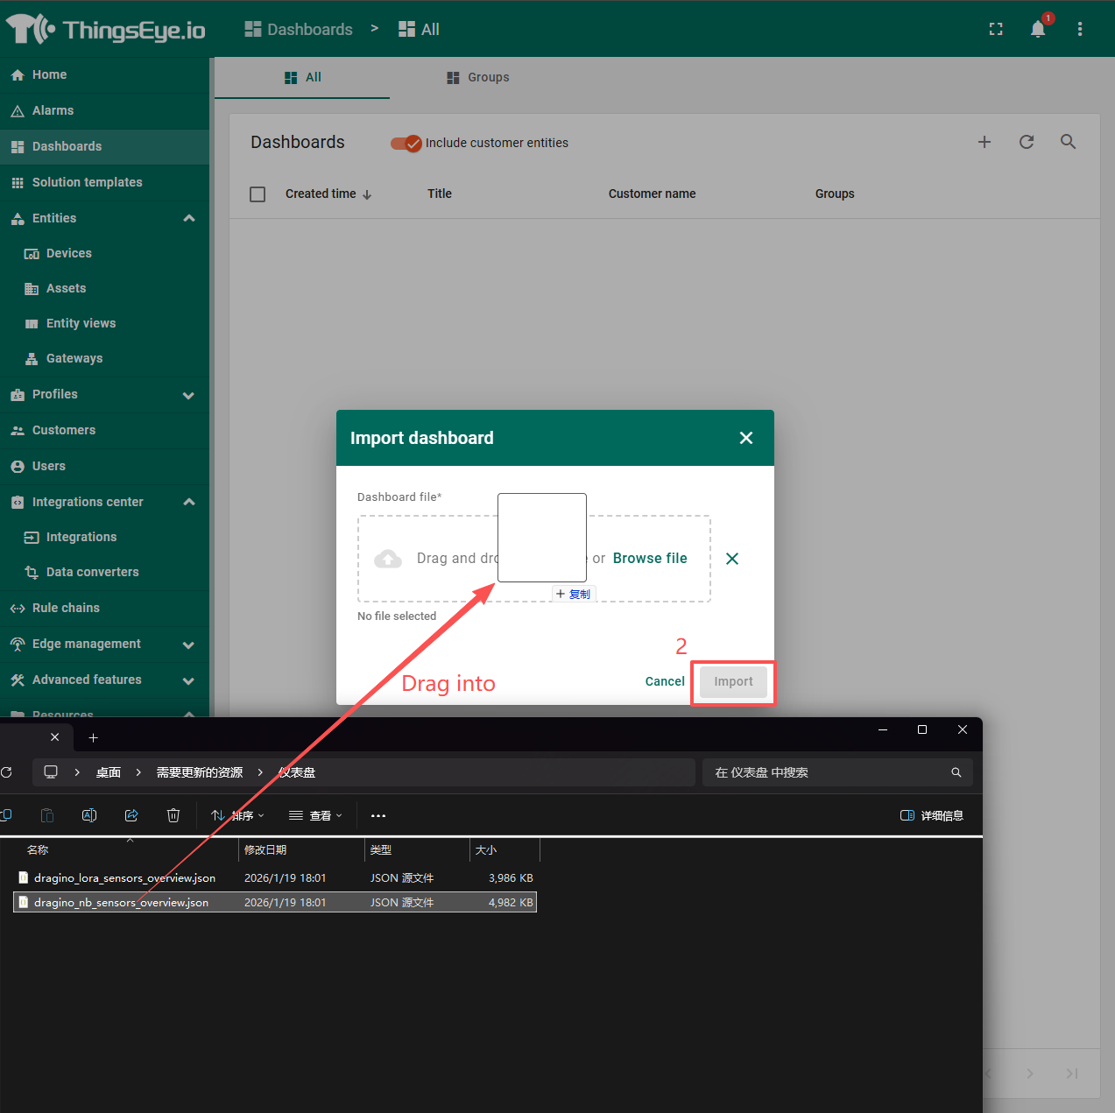
Task: Select dragino_lora_sensors_overview.json file
Action: click(x=124, y=877)
